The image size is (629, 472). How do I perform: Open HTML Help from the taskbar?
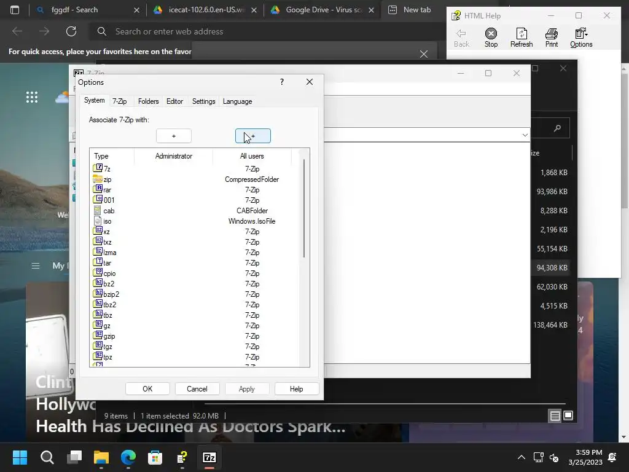[x=182, y=457]
